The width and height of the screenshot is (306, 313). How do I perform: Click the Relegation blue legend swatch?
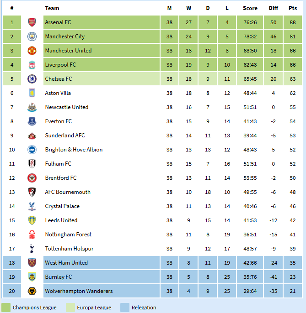click(124, 307)
